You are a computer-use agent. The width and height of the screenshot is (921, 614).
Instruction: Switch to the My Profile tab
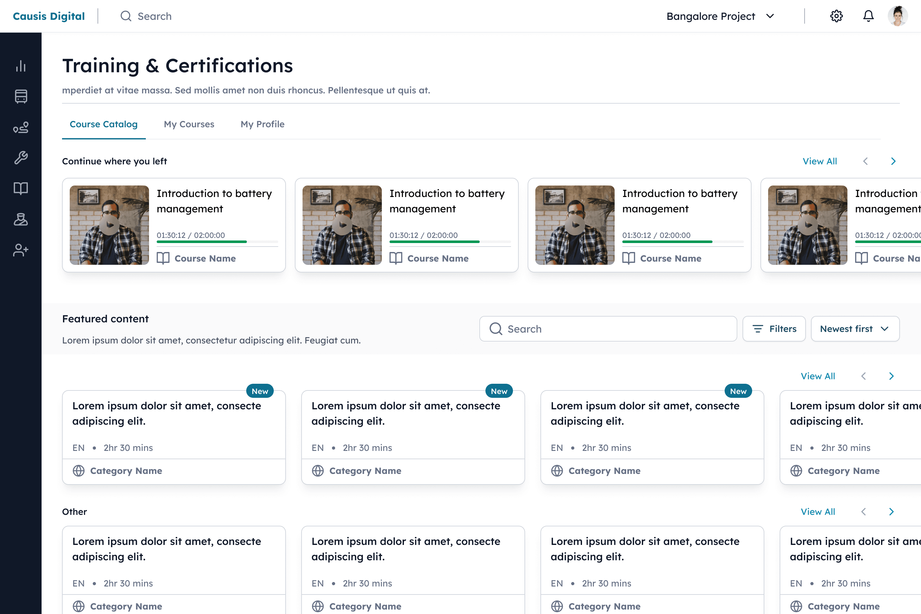coord(262,124)
